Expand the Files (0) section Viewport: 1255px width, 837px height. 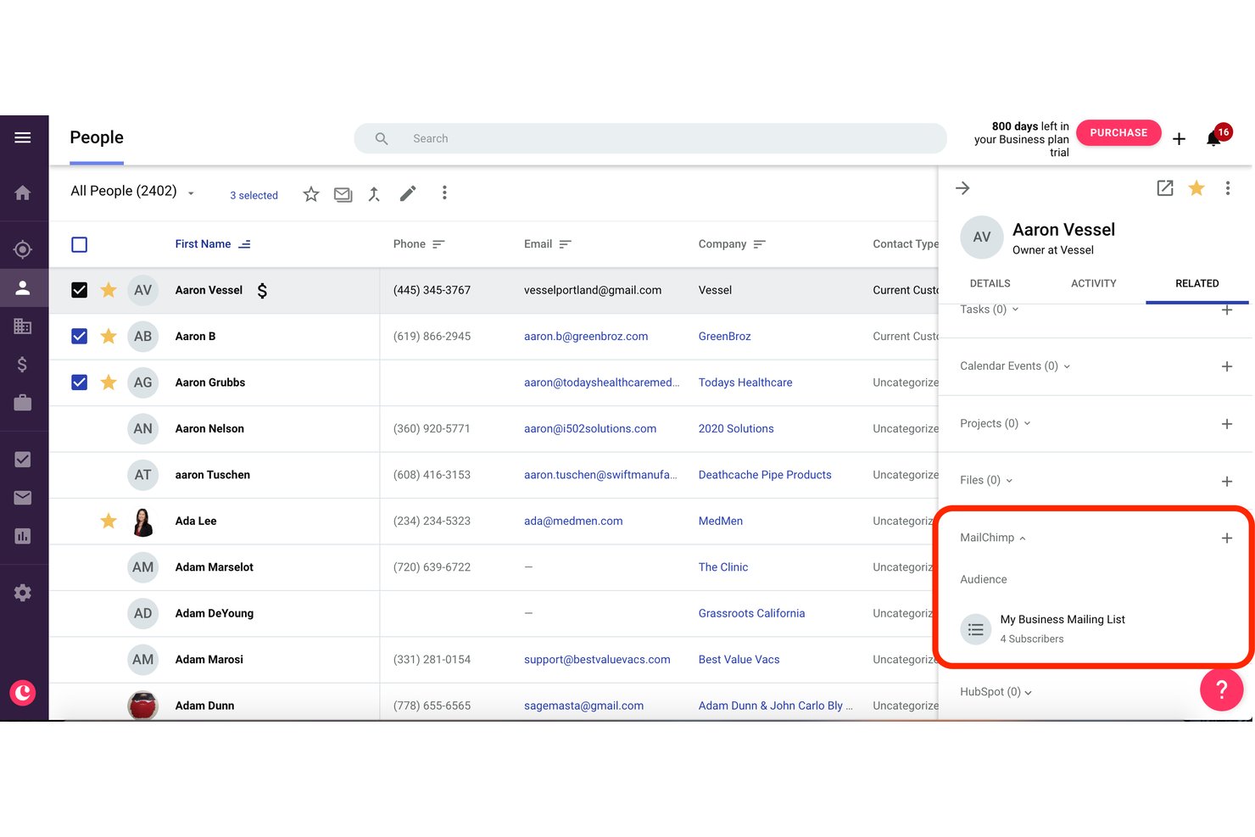[x=986, y=480]
